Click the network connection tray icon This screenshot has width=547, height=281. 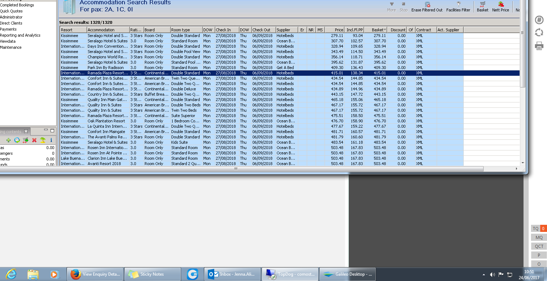510,274
